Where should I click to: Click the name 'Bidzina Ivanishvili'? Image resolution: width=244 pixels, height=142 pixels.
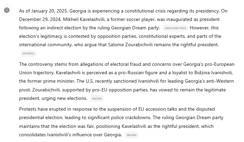tap(214, 73)
